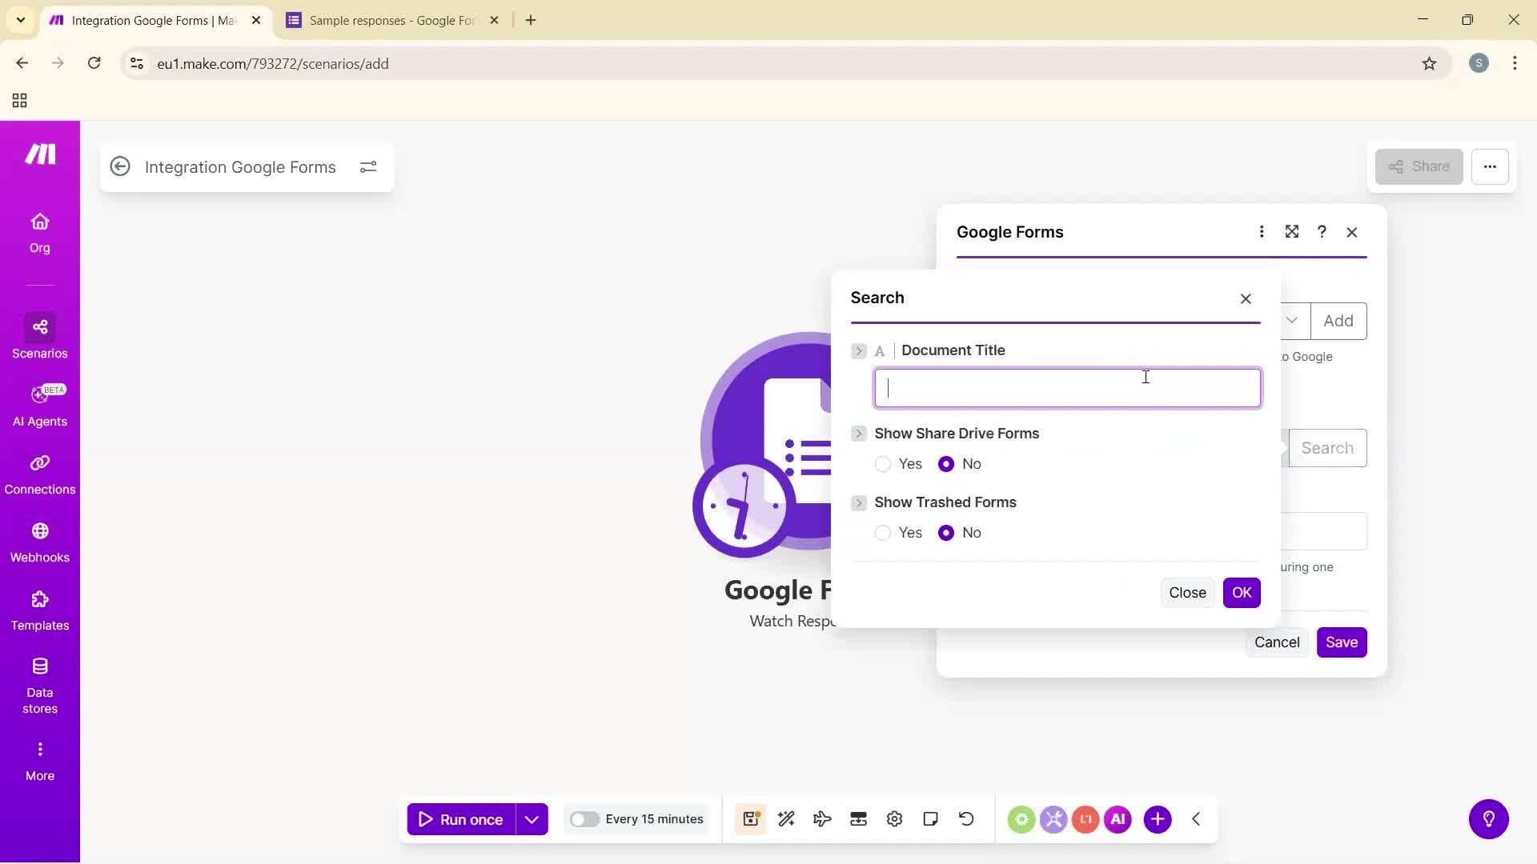This screenshot has height=864, width=1537.
Task: Roll back the scenario with the undo icon
Action: [x=966, y=818]
